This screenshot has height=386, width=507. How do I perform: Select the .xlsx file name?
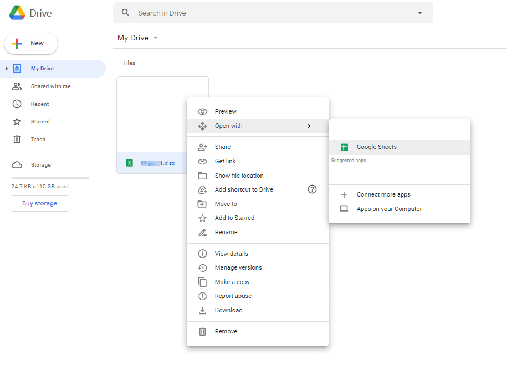pos(158,163)
